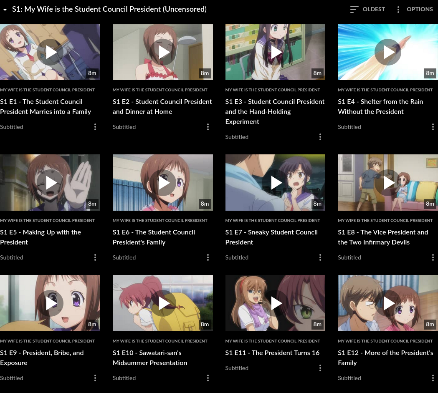Screen dimensions: 438x393
Task: Play episode E10 Sawatari-san's Midsummer Presentation
Action: click(163, 303)
